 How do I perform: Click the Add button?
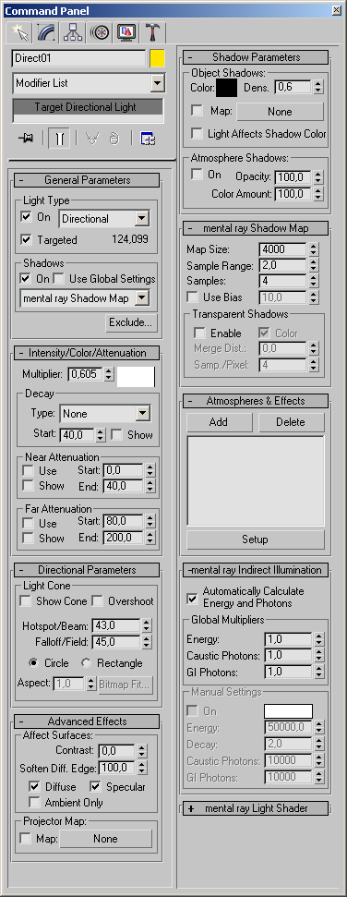pos(219,422)
